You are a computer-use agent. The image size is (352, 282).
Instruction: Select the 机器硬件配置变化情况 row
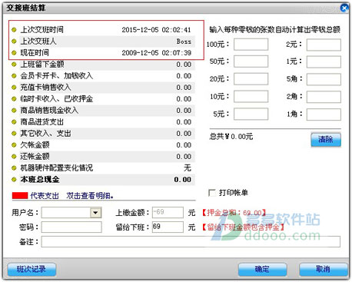(x=103, y=168)
